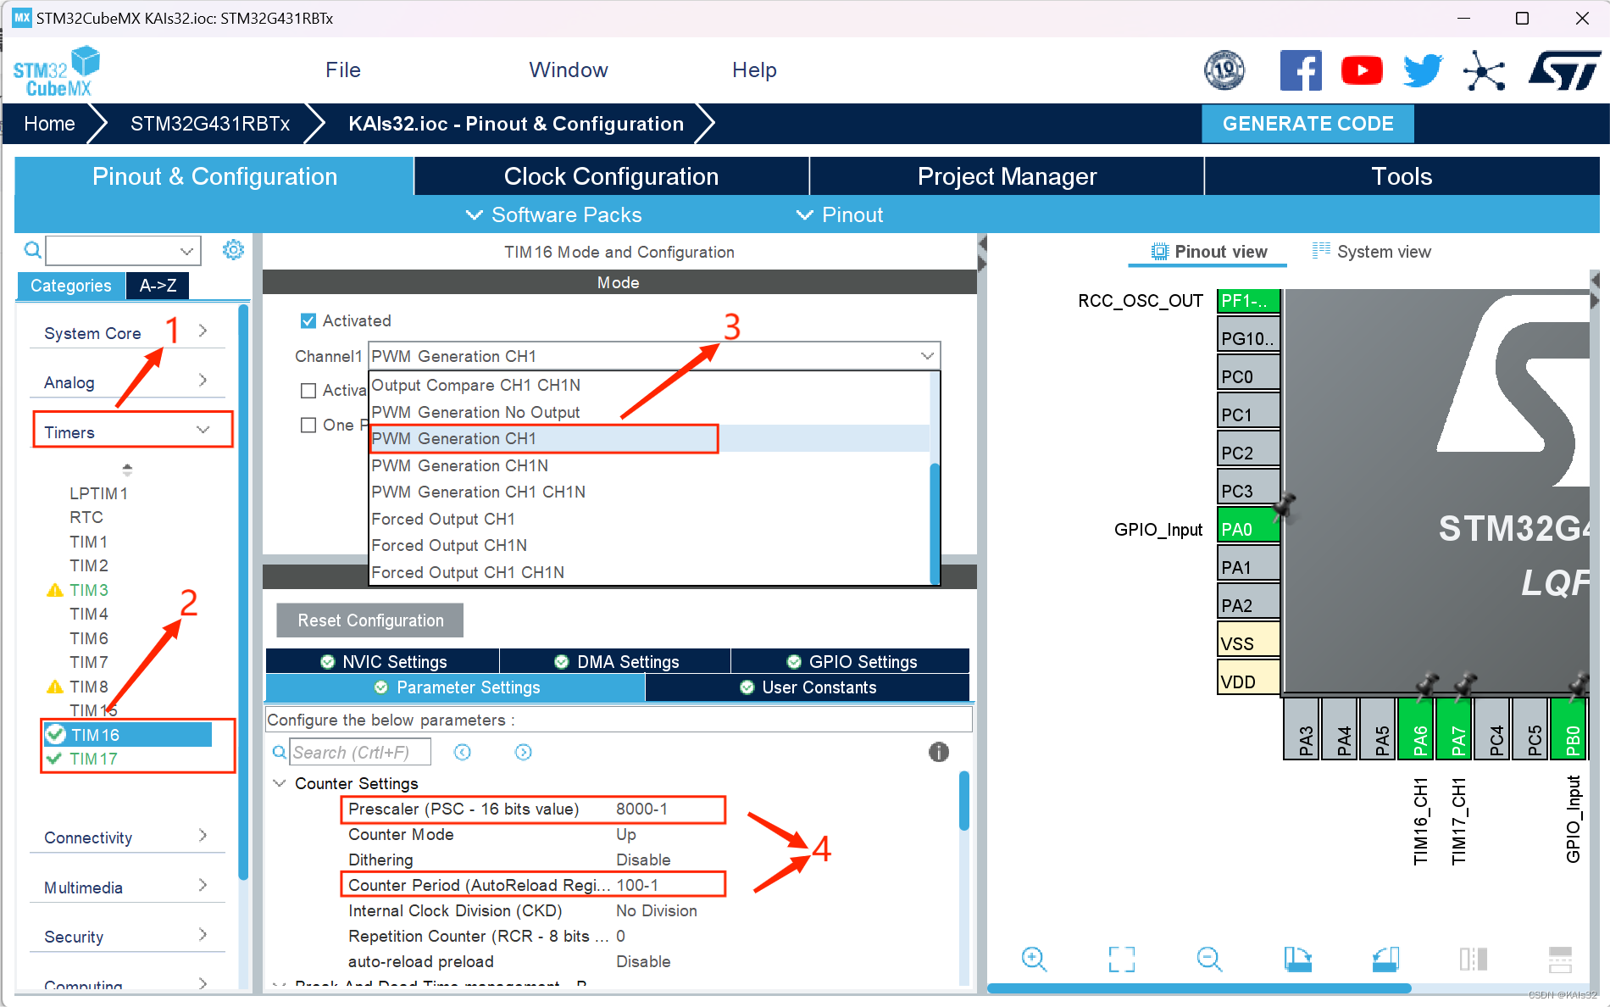Go to previous parameter search result

point(463,752)
